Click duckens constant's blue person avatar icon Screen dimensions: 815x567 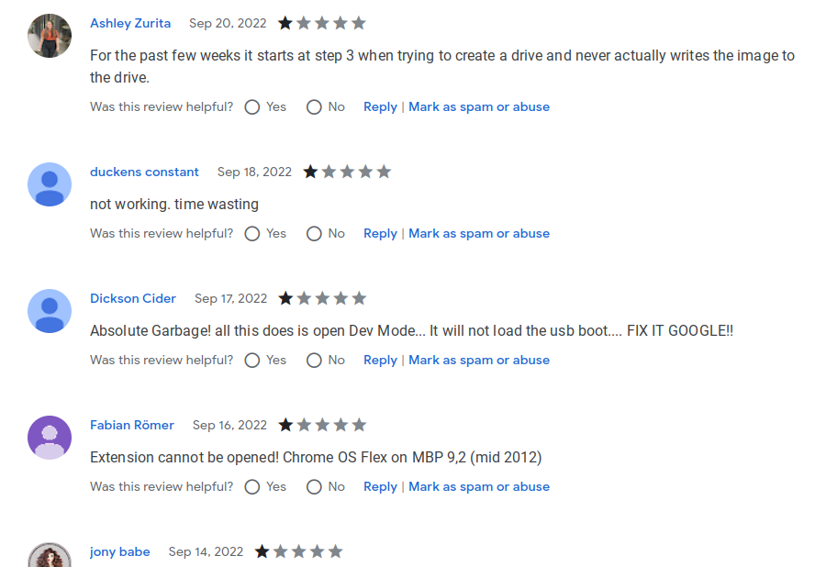50,184
